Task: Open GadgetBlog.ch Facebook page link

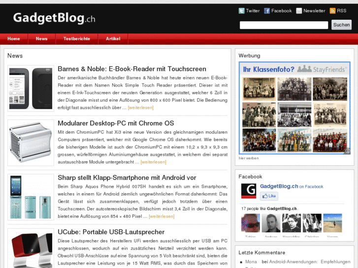Action: [x=279, y=186]
